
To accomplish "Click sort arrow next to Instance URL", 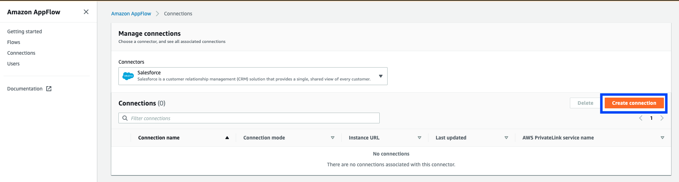I will (420, 138).
